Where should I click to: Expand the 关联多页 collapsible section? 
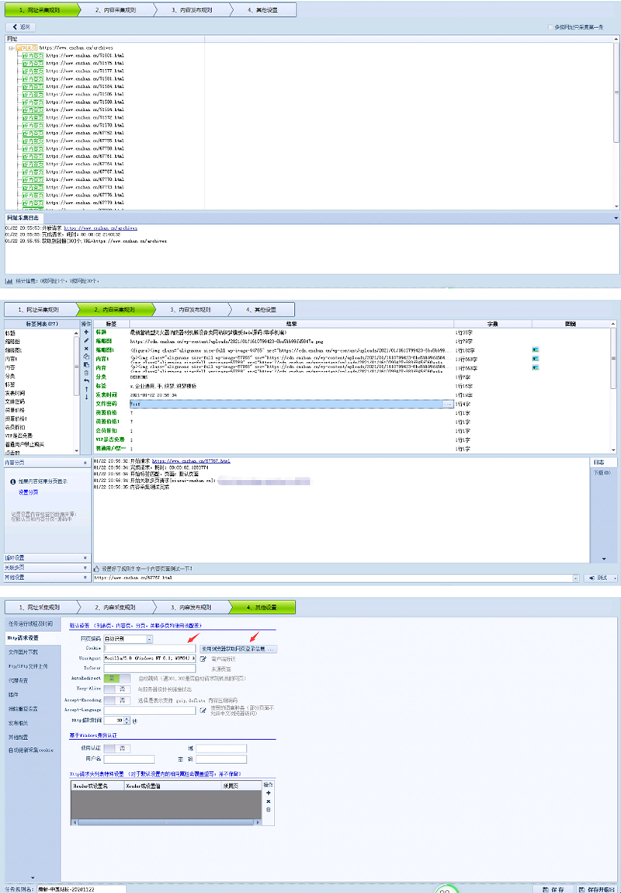coord(47,568)
